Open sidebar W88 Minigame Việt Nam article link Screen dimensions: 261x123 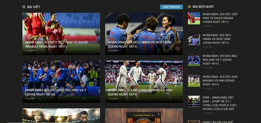220,103
